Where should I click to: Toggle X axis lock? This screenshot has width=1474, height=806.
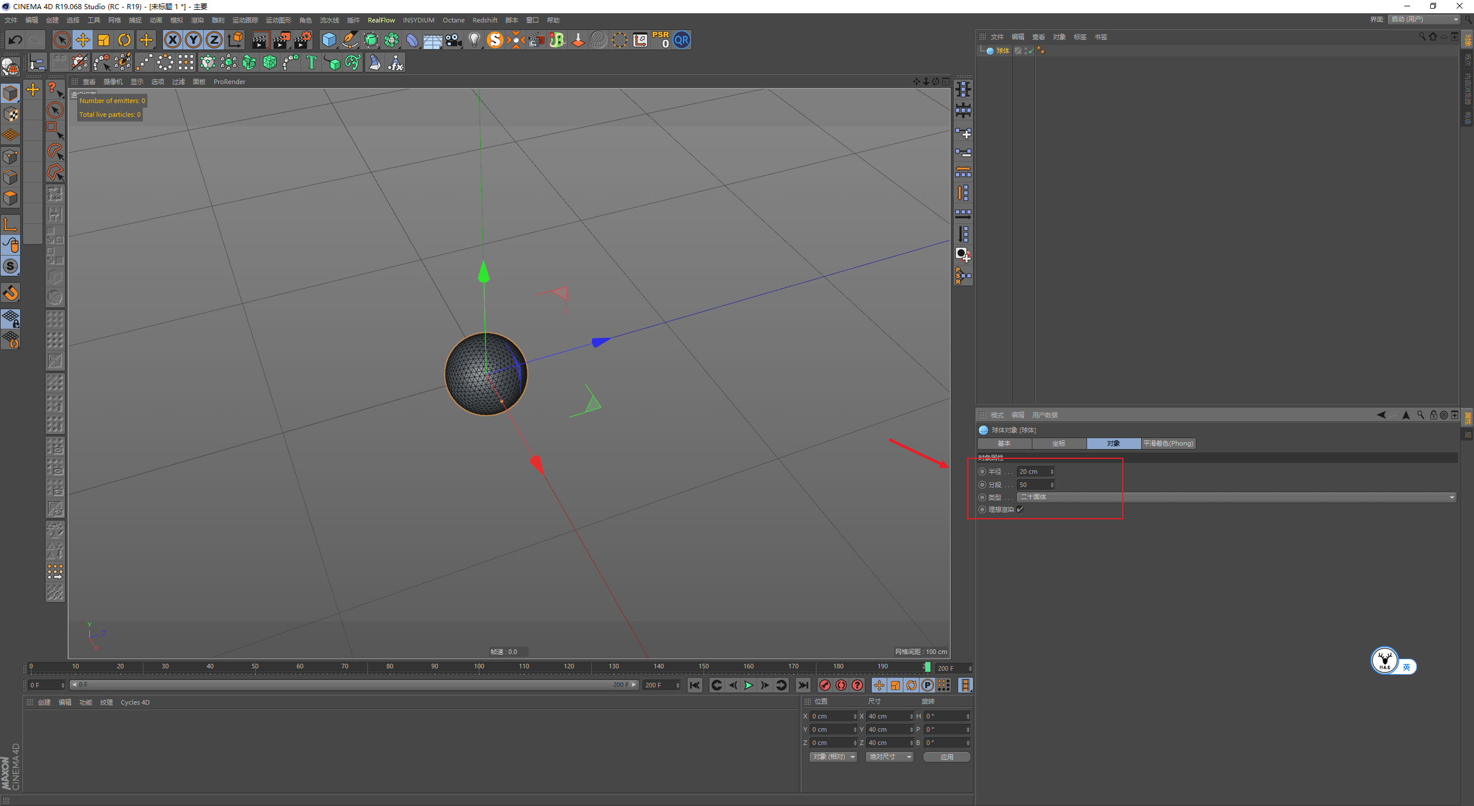tap(172, 40)
